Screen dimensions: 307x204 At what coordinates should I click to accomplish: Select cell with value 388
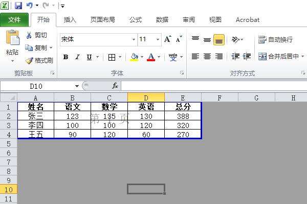[x=183, y=116]
